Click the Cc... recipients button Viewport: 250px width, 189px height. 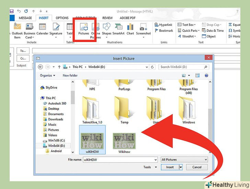click(23, 59)
